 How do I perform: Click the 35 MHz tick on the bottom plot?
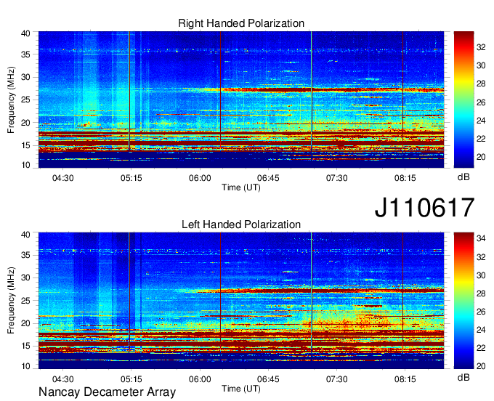25,256
